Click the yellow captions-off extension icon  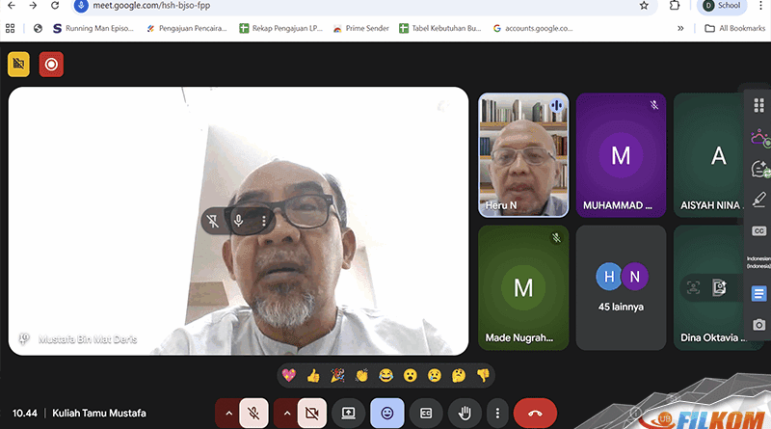tap(18, 65)
